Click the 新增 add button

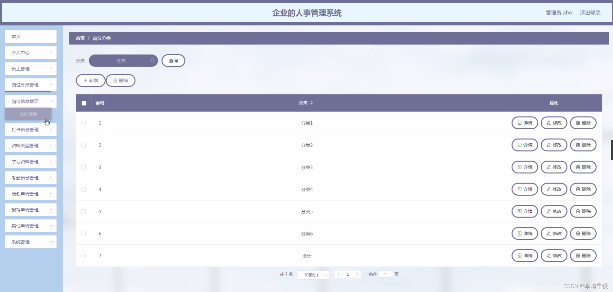coord(91,80)
